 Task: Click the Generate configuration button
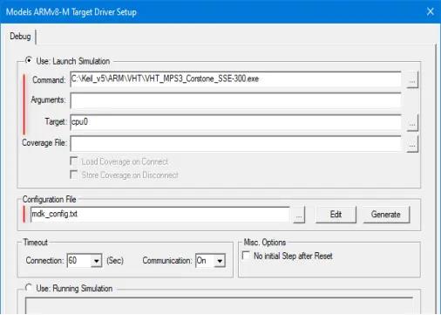click(386, 215)
